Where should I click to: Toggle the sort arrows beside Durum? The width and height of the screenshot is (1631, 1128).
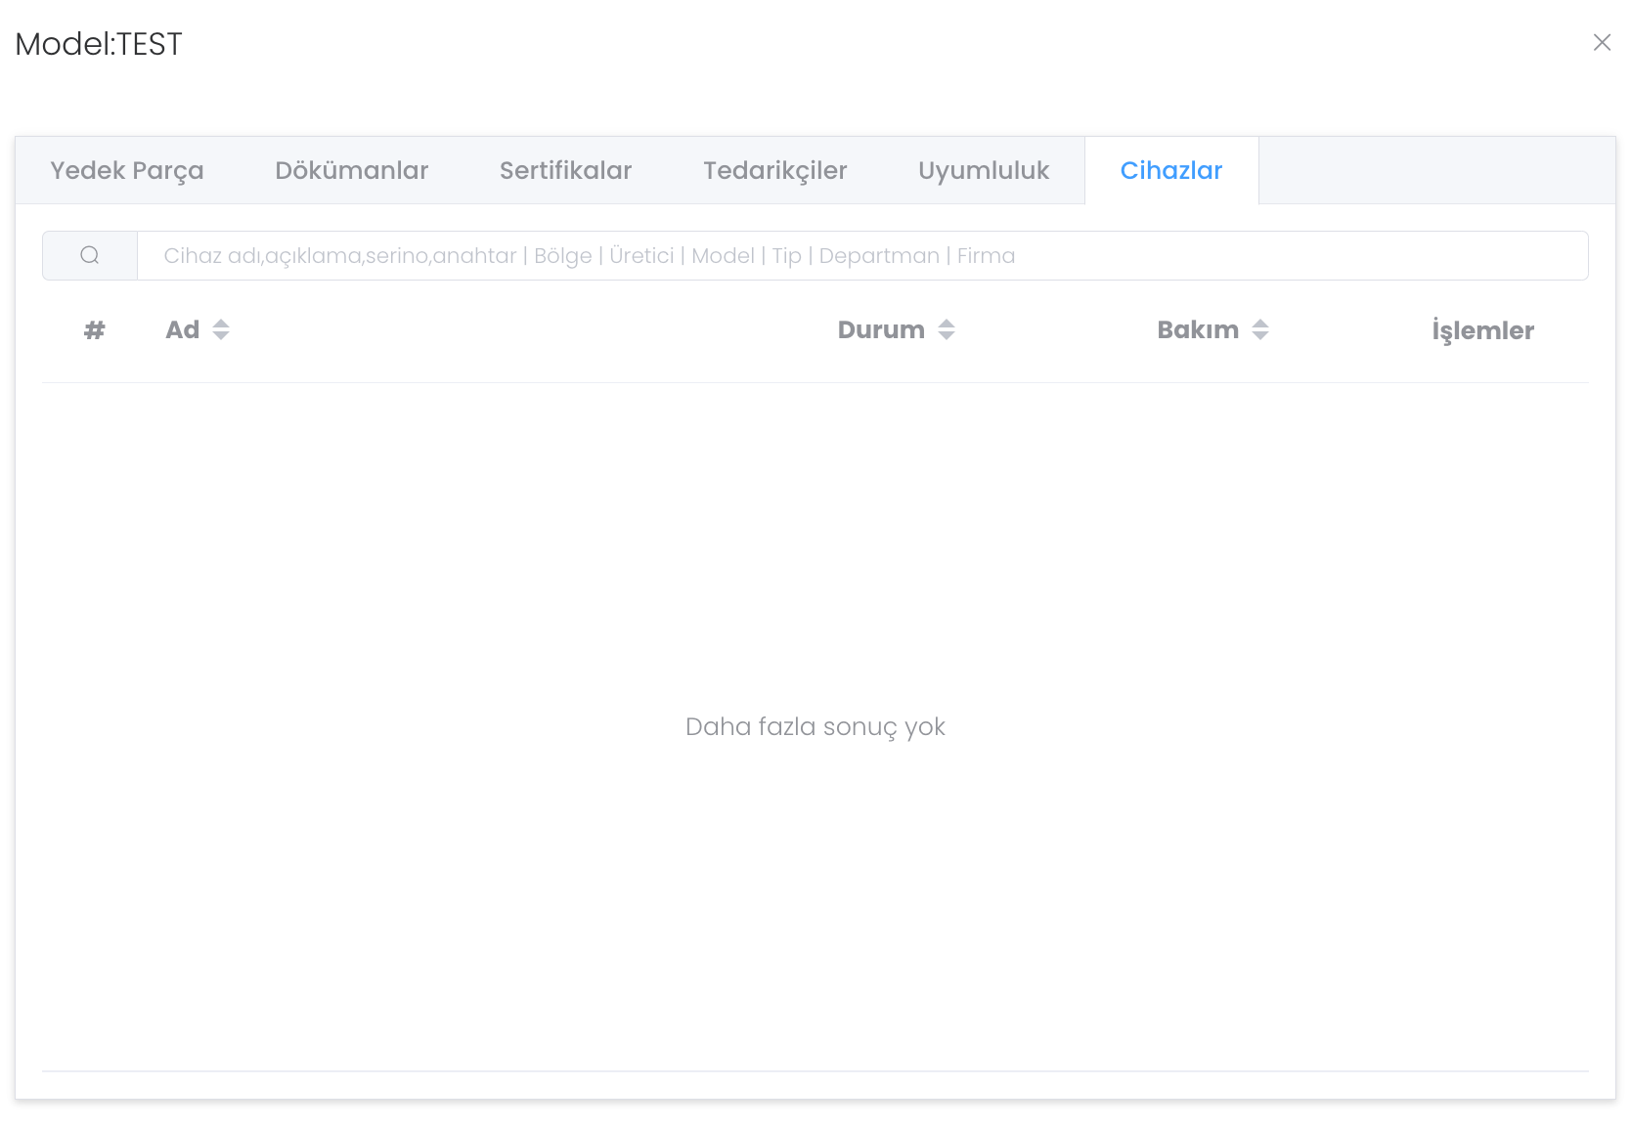coord(947,330)
